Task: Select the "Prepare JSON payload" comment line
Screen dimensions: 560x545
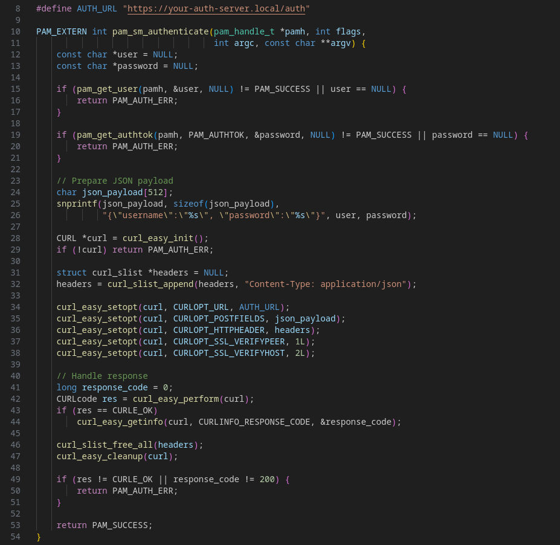Action: [115, 181]
